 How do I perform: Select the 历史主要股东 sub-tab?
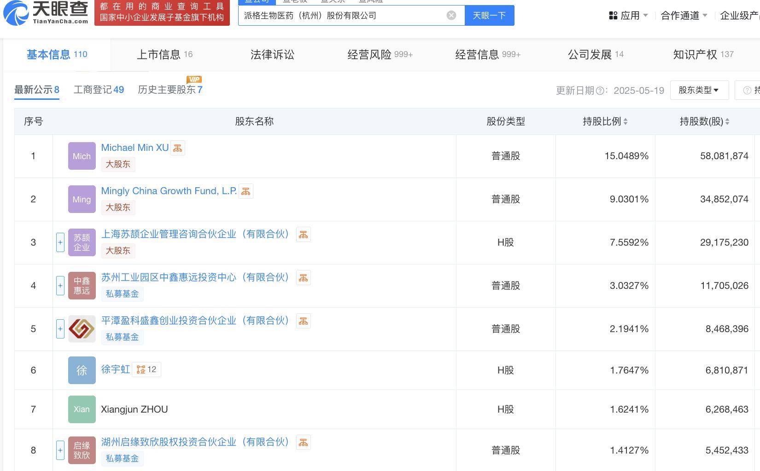[x=170, y=90]
